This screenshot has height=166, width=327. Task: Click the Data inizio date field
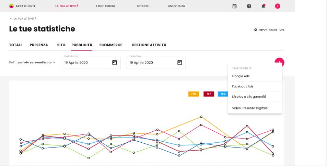86,63
